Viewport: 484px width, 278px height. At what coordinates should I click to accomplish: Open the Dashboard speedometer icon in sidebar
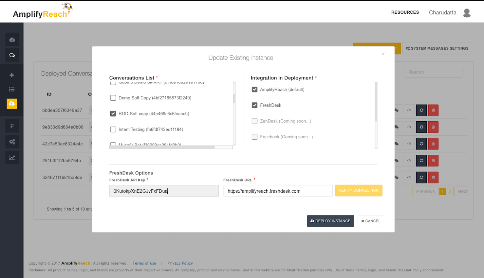click(12, 39)
